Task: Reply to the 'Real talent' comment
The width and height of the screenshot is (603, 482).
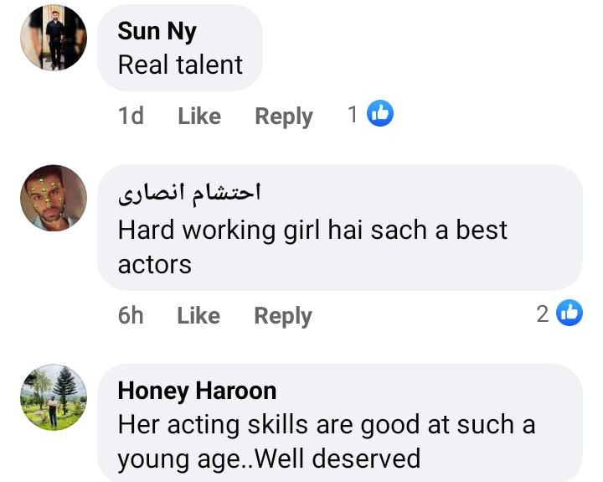Action: click(x=283, y=116)
